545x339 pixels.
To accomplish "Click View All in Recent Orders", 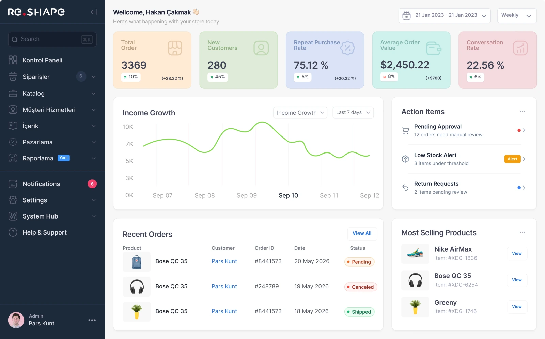I will click(x=362, y=233).
